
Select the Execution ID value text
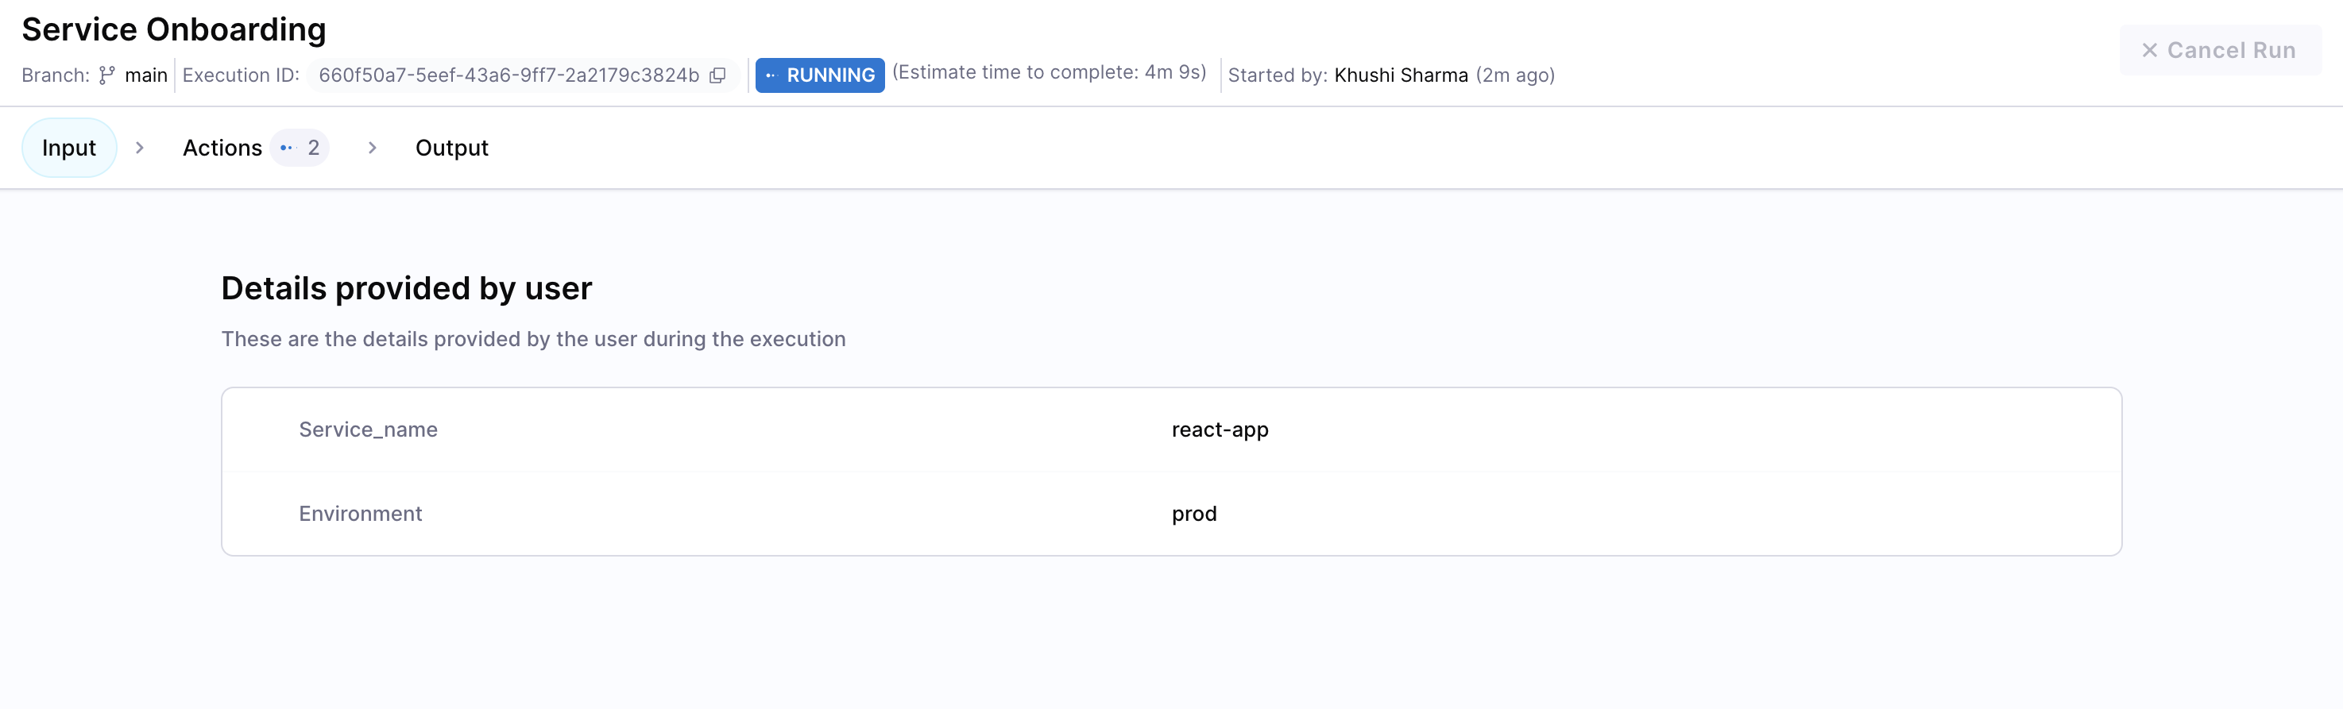click(x=508, y=75)
